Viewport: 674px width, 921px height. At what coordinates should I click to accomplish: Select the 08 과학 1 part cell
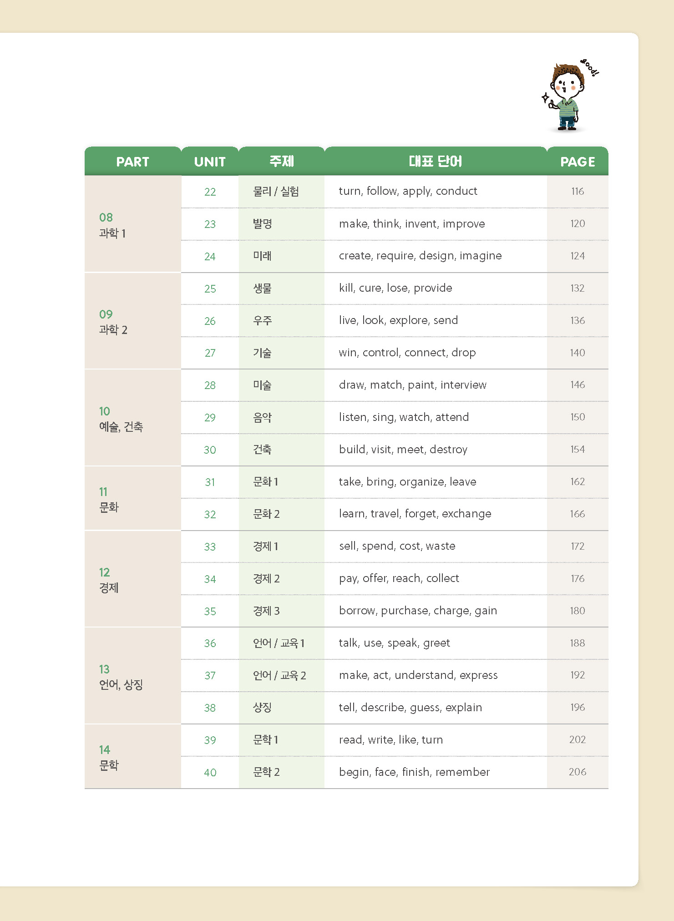[x=113, y=225]
